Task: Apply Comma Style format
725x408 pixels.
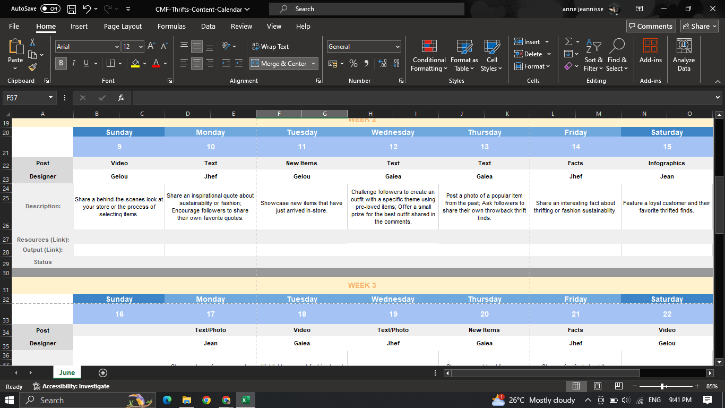Action: (366, 63)
